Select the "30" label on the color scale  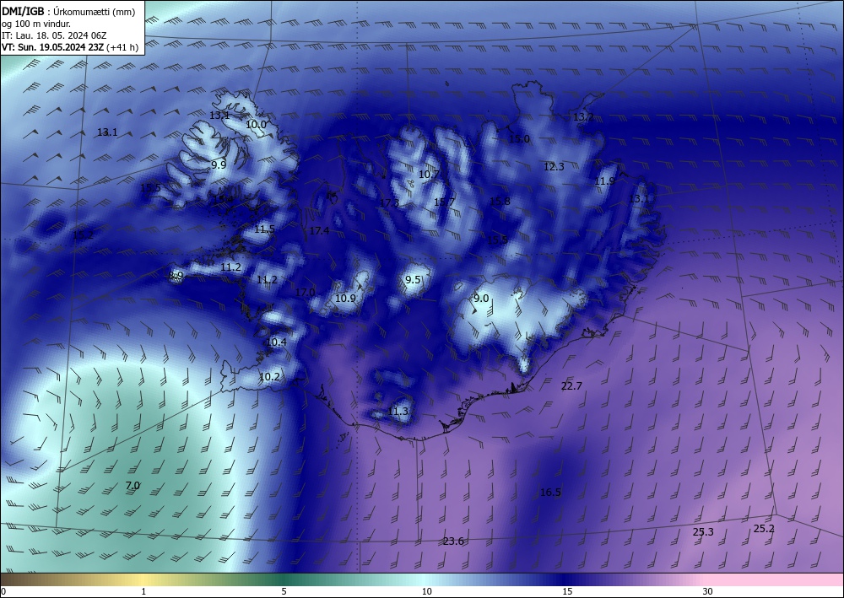pos(708,592)
